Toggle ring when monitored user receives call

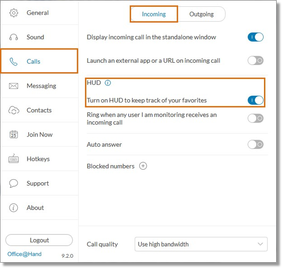256,118
